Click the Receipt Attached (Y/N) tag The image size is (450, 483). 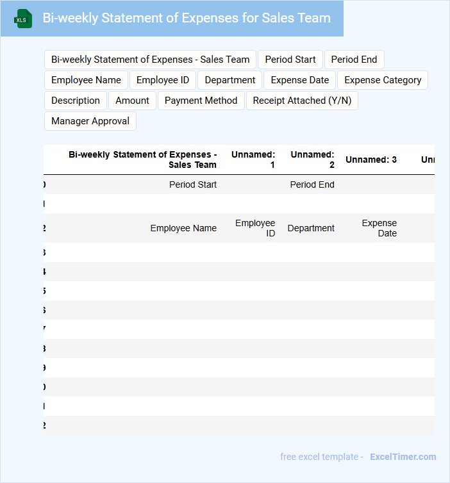tap(302, 101)
